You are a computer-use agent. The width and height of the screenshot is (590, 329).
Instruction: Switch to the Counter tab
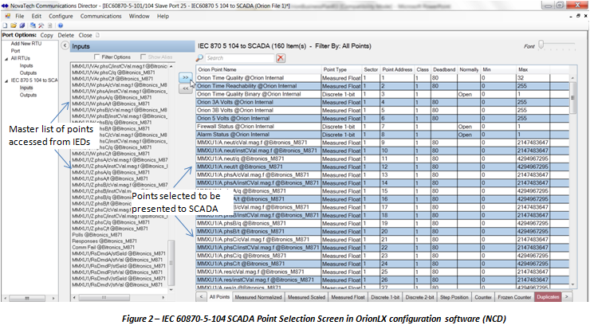point(482,297)
